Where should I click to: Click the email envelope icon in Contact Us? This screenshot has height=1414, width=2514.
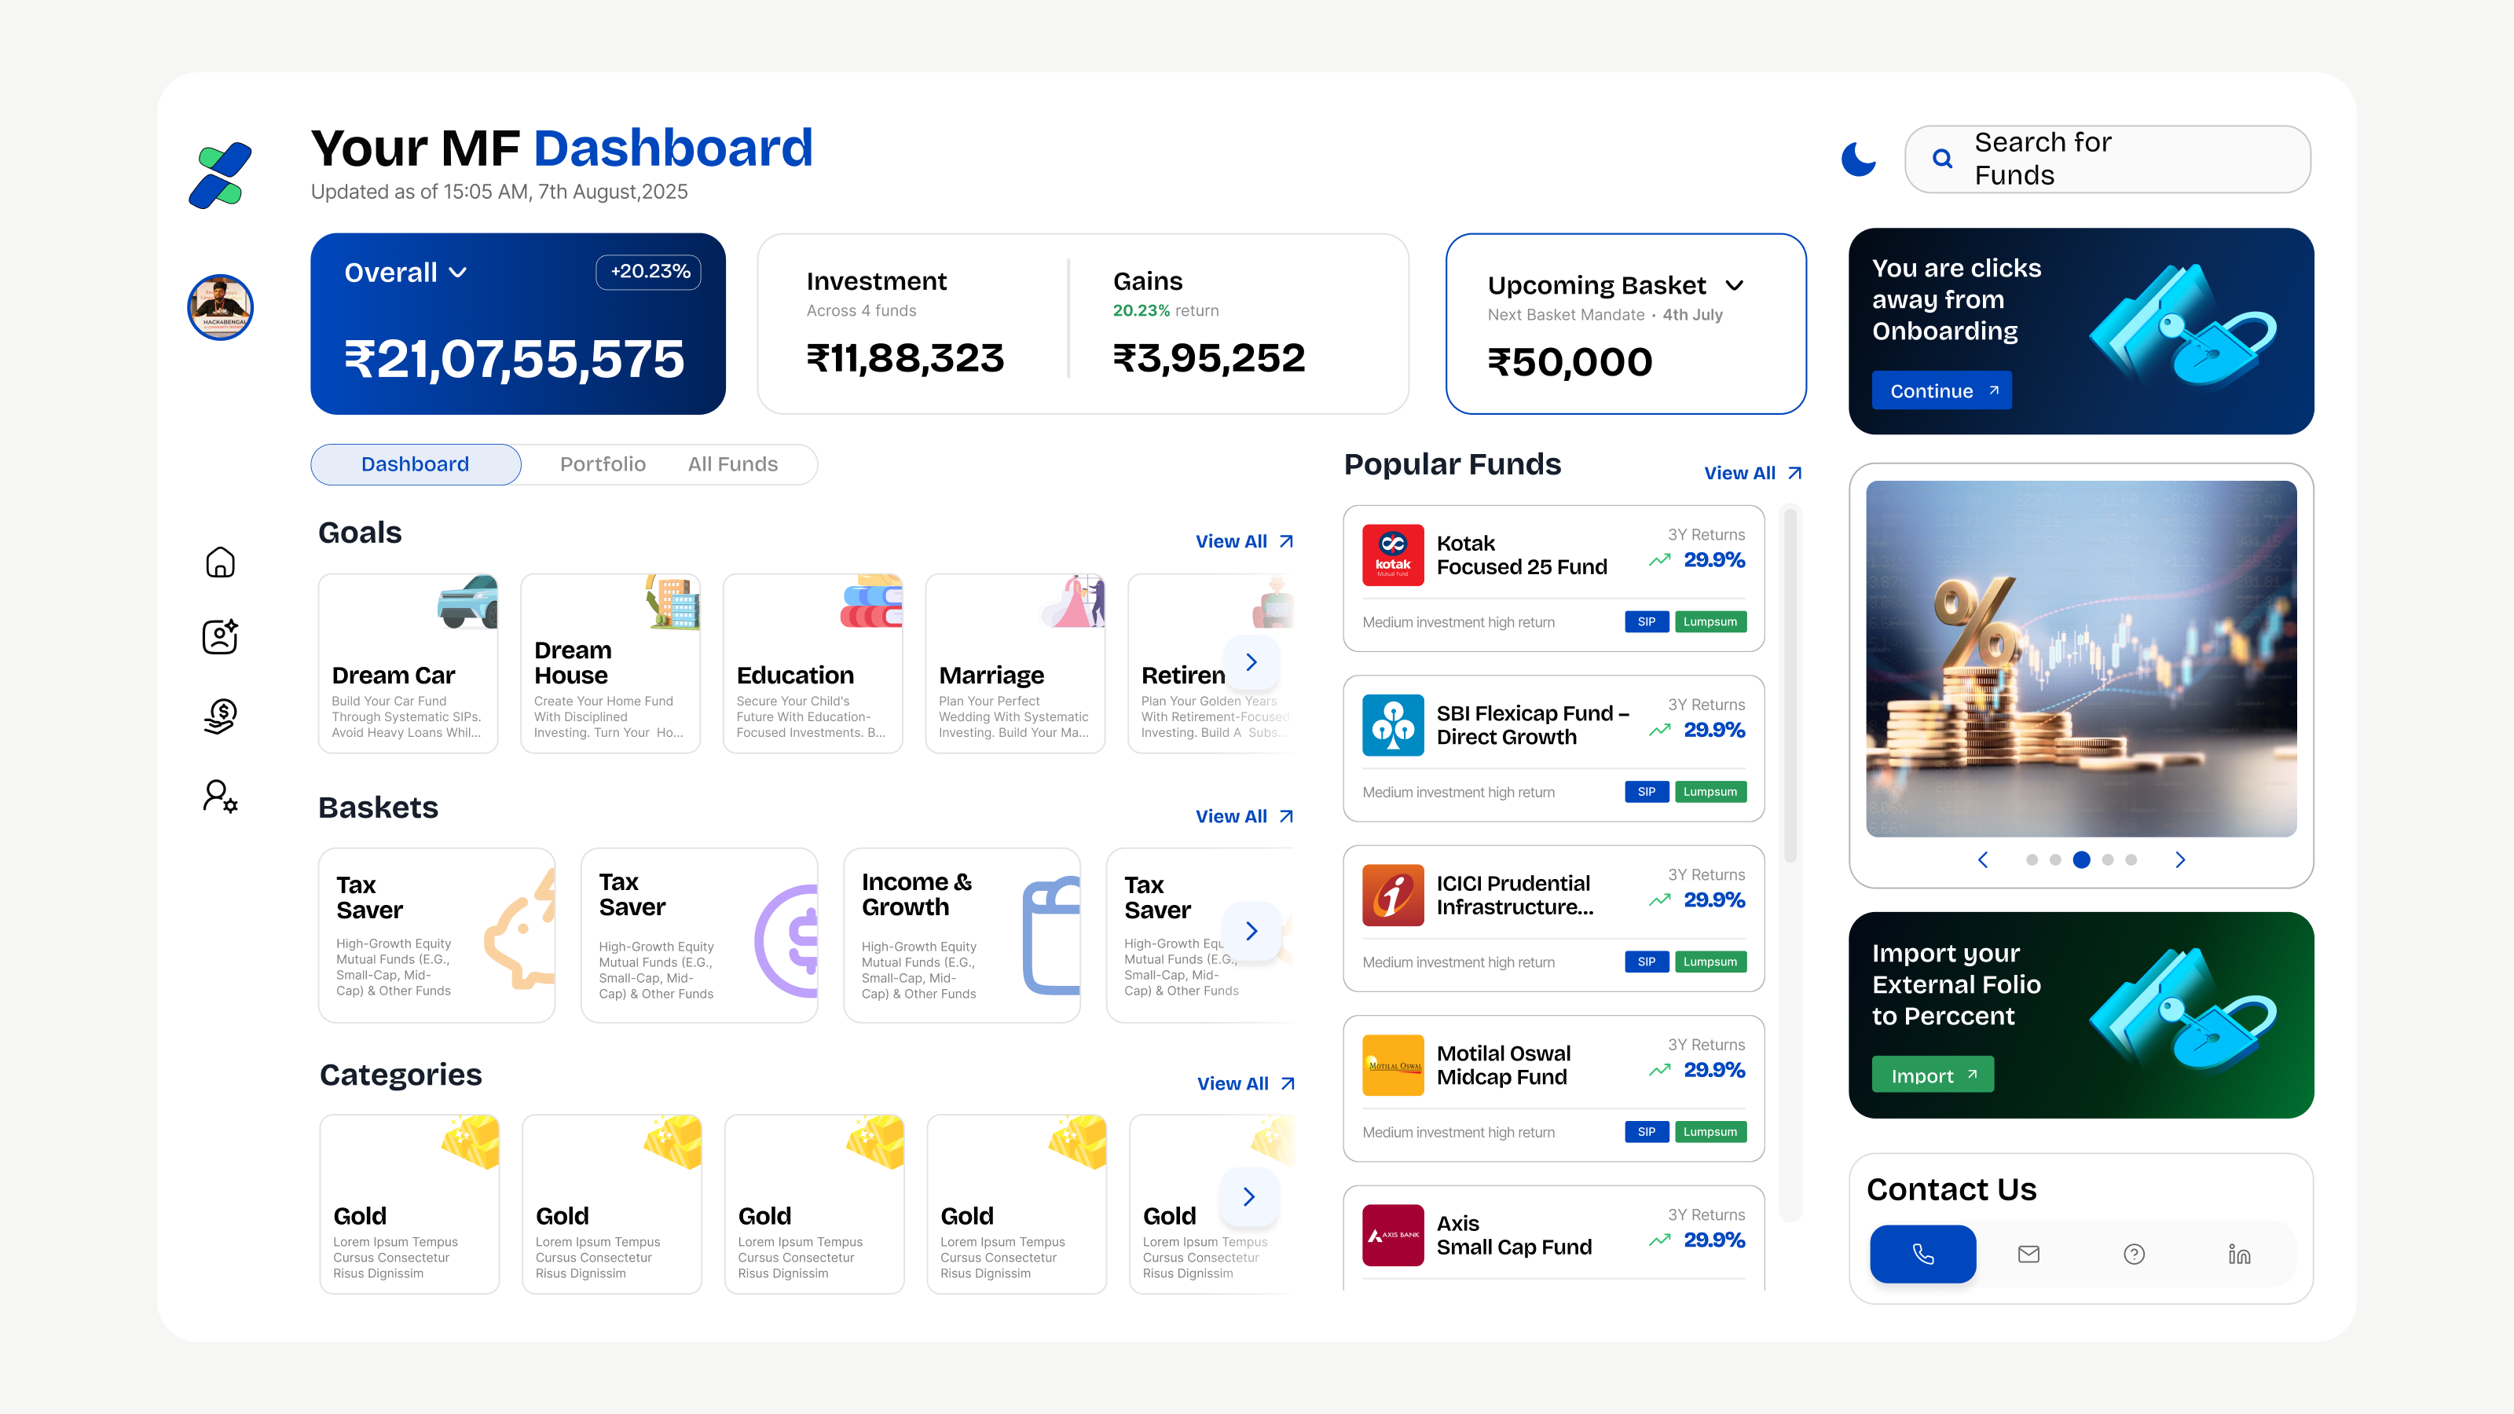click(x=2028, y=1254)
